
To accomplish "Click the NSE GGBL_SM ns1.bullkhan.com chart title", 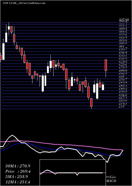I will click(24, 3).
